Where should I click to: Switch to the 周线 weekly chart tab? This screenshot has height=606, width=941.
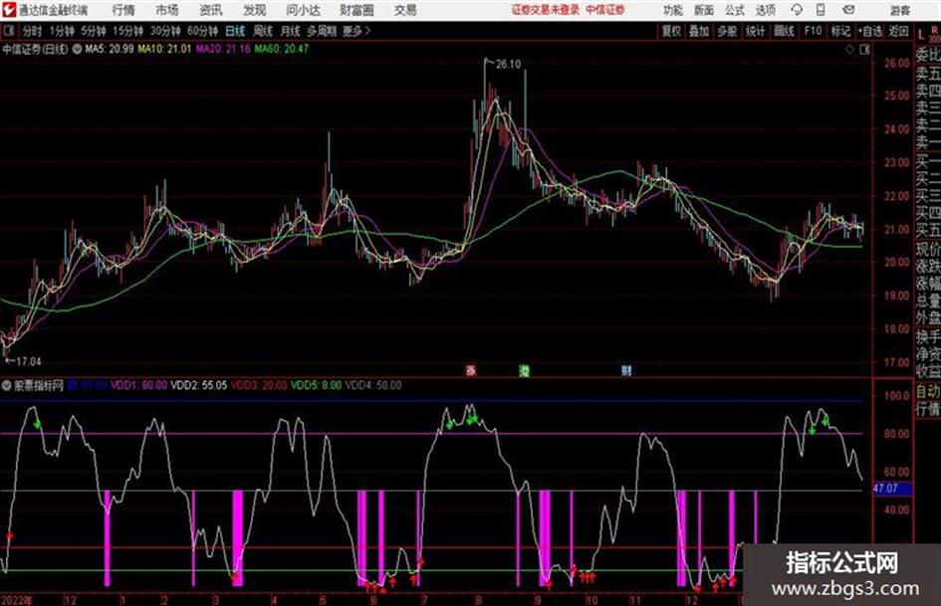click(x=264, y=31)
